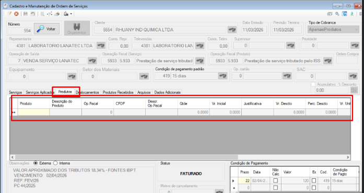This screenshot has height=193, width=364.
Task: Click the grayed search/preview toolbar icon
Action: [42, 14]
